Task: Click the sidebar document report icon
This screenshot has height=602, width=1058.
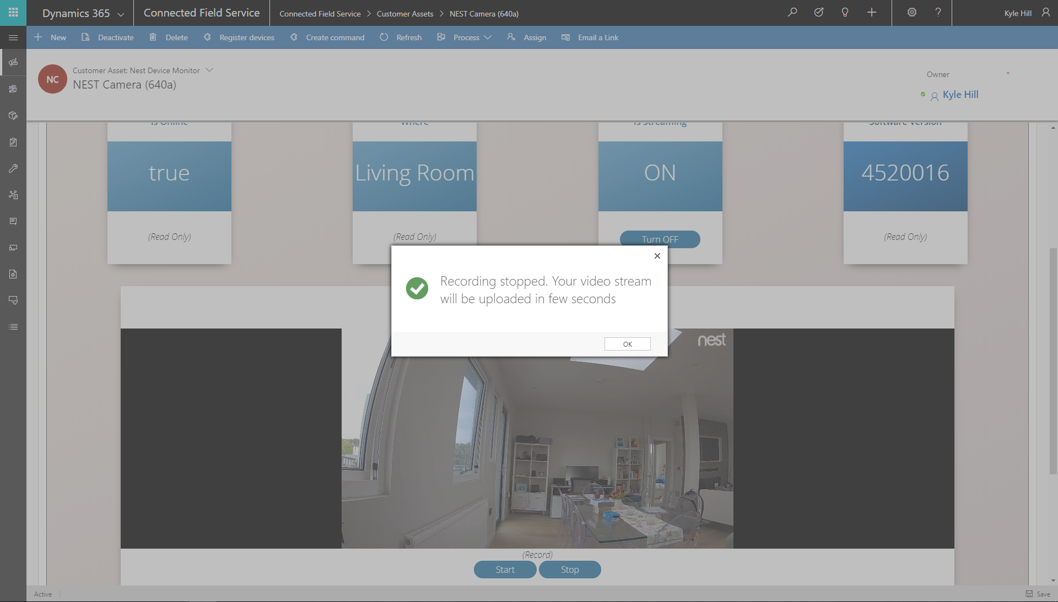Action: [13, 274]
